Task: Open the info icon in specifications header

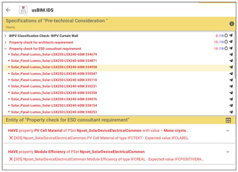Action: [232, 24]
